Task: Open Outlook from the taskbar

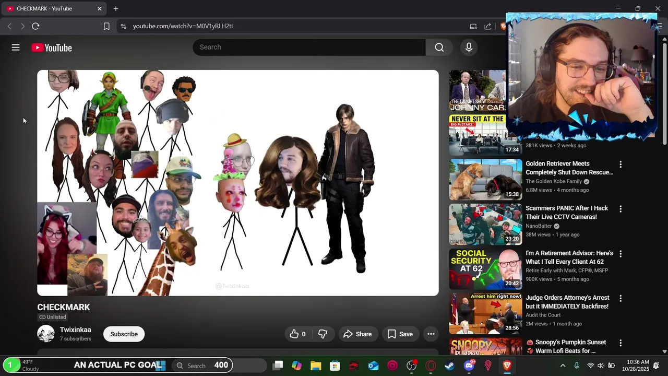Action: [373, 366]
